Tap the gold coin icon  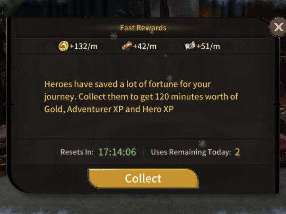point(63,46)
